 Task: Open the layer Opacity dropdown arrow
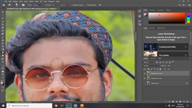click(172, 66)
